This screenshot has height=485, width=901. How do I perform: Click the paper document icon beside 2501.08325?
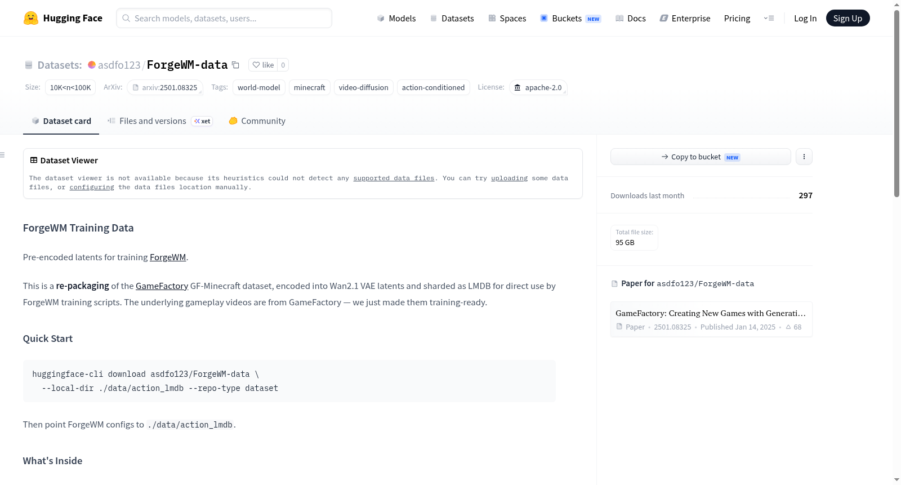pyautogui.click(x=619, y=327)
